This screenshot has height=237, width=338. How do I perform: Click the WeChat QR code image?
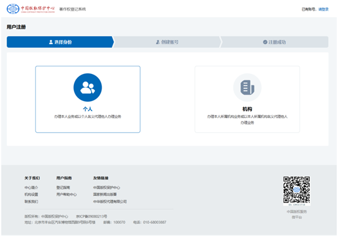(x=296, y=190)
